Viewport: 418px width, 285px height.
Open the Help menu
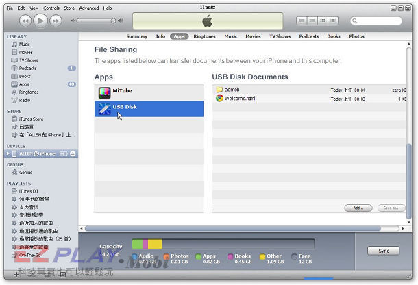(108, 8)
